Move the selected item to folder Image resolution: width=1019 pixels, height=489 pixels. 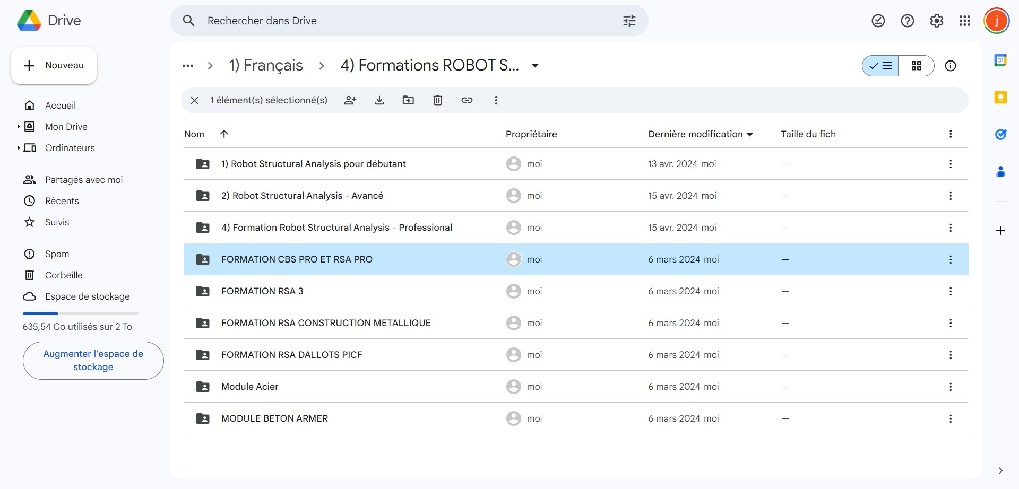click(408, 100)
